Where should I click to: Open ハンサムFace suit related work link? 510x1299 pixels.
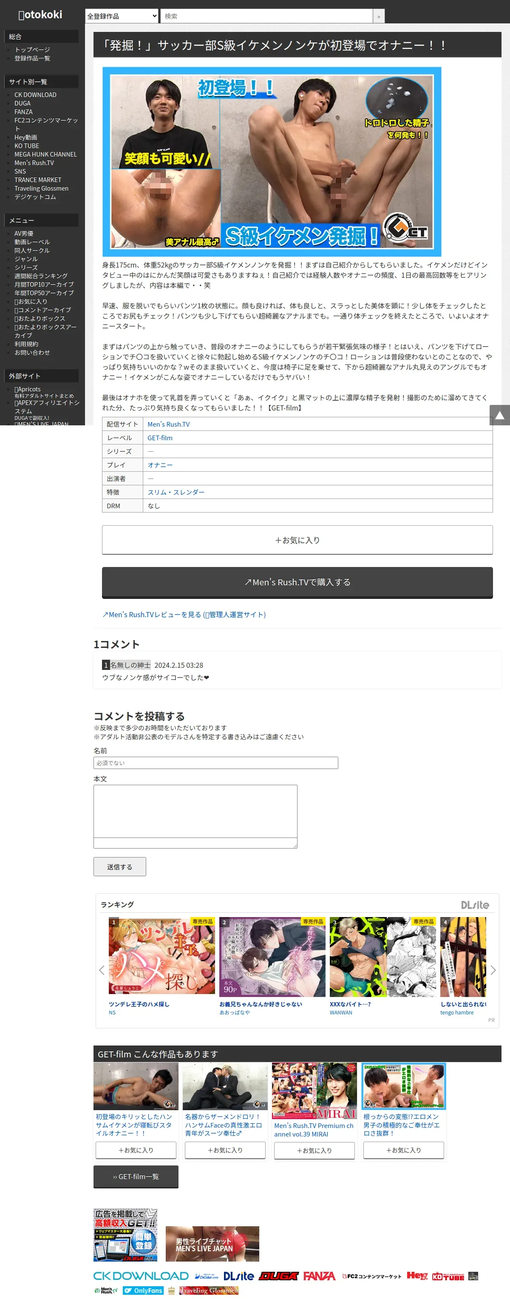tap(224, 1125)
